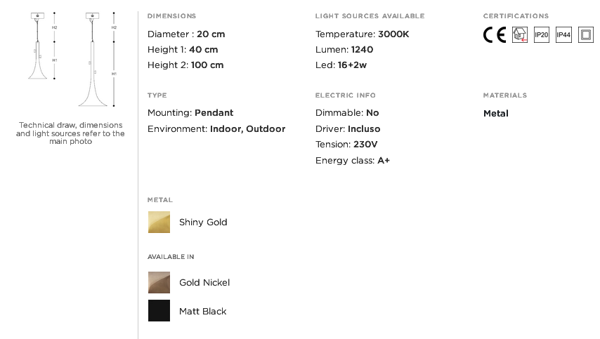Open the tall pendant technical drawing

(97, 59)
